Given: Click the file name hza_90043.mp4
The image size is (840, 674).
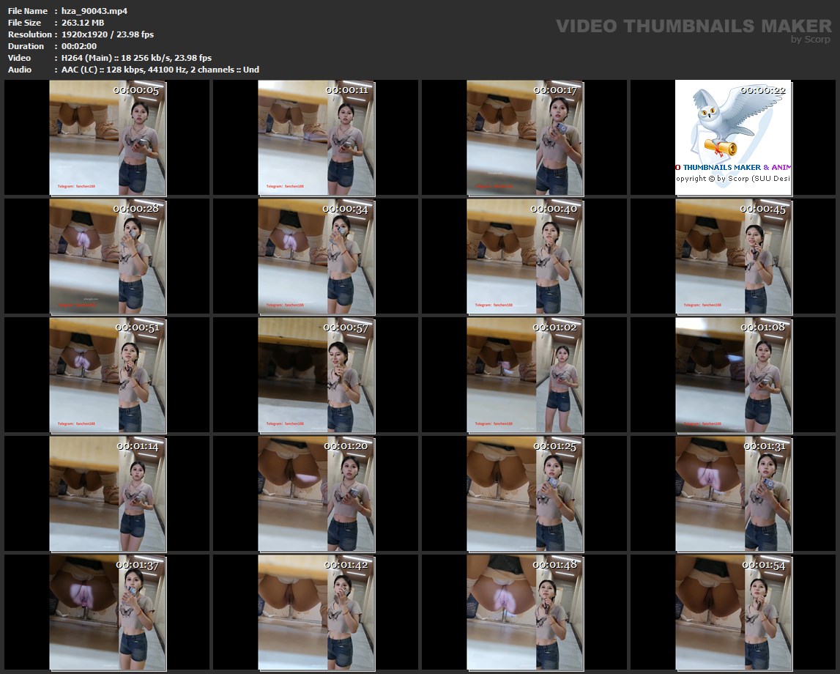Looking at the screenshot, I should [94, 11].
